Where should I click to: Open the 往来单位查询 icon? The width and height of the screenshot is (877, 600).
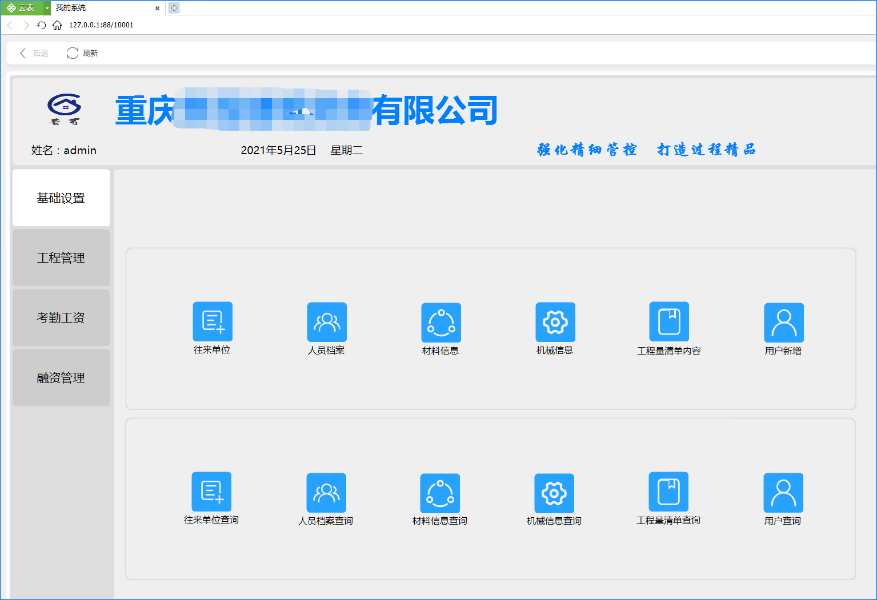tap(211, 492)
